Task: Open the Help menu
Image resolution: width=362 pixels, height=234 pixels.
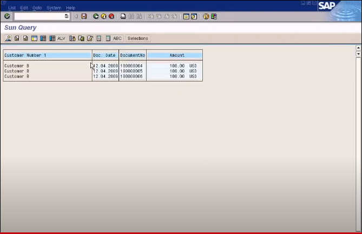Action: 70,8
